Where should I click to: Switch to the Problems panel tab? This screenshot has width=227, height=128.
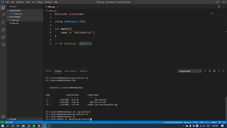point(83,71)
